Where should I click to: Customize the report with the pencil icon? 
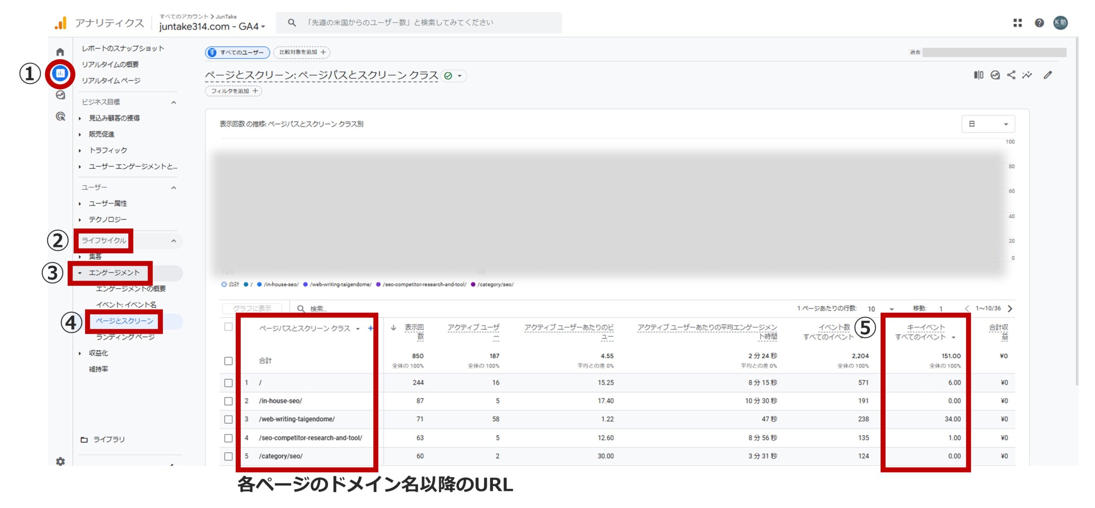(x=1048, y=75)
